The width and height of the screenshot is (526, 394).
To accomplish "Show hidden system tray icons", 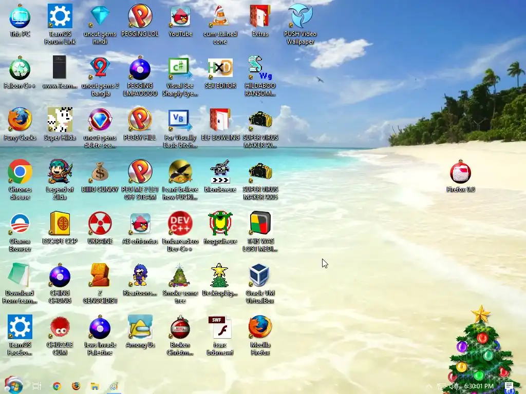I will coord(430,387).
